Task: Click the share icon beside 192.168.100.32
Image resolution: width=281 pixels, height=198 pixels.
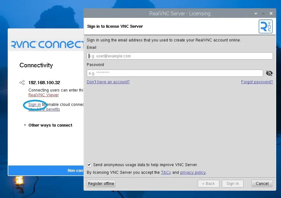Action: [x=22, y=83]
